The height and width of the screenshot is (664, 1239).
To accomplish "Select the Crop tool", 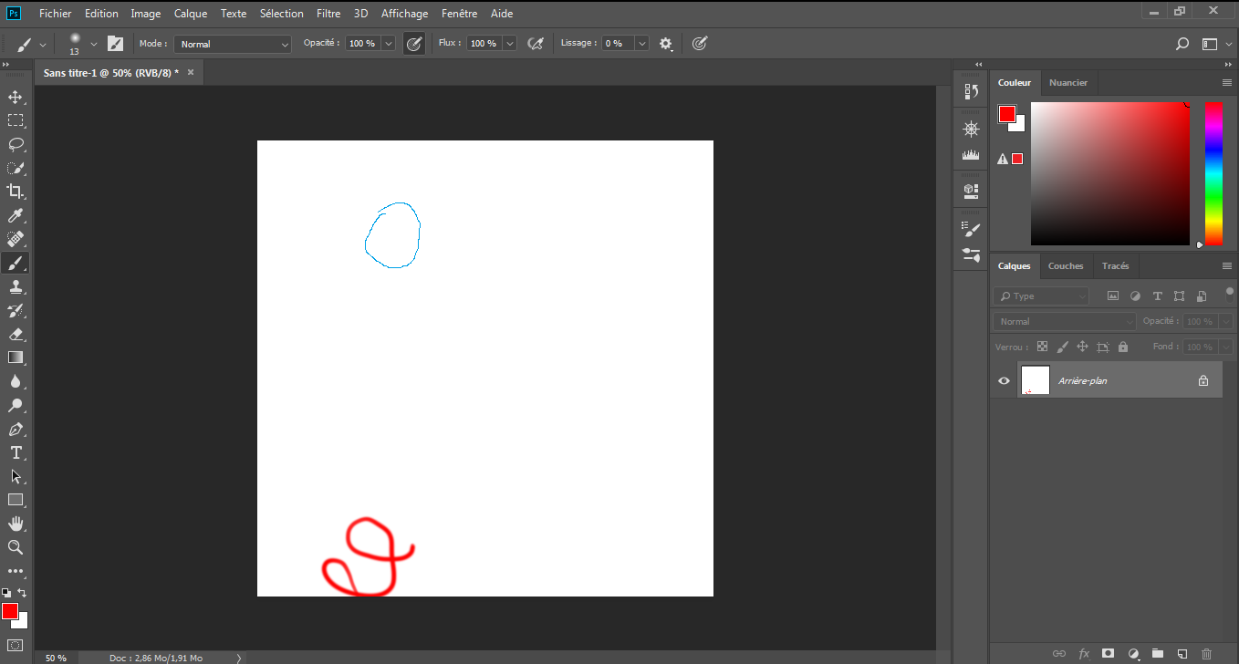I will click(16, 192).
